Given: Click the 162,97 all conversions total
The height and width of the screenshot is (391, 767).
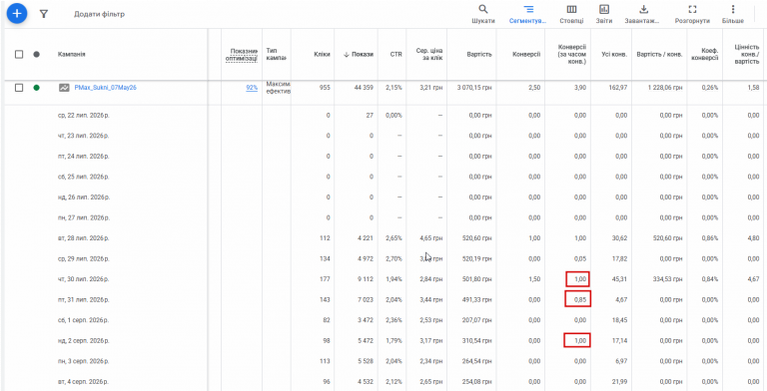Looking at the screenshot, I should pyautogui.click(x=618, y=88).
